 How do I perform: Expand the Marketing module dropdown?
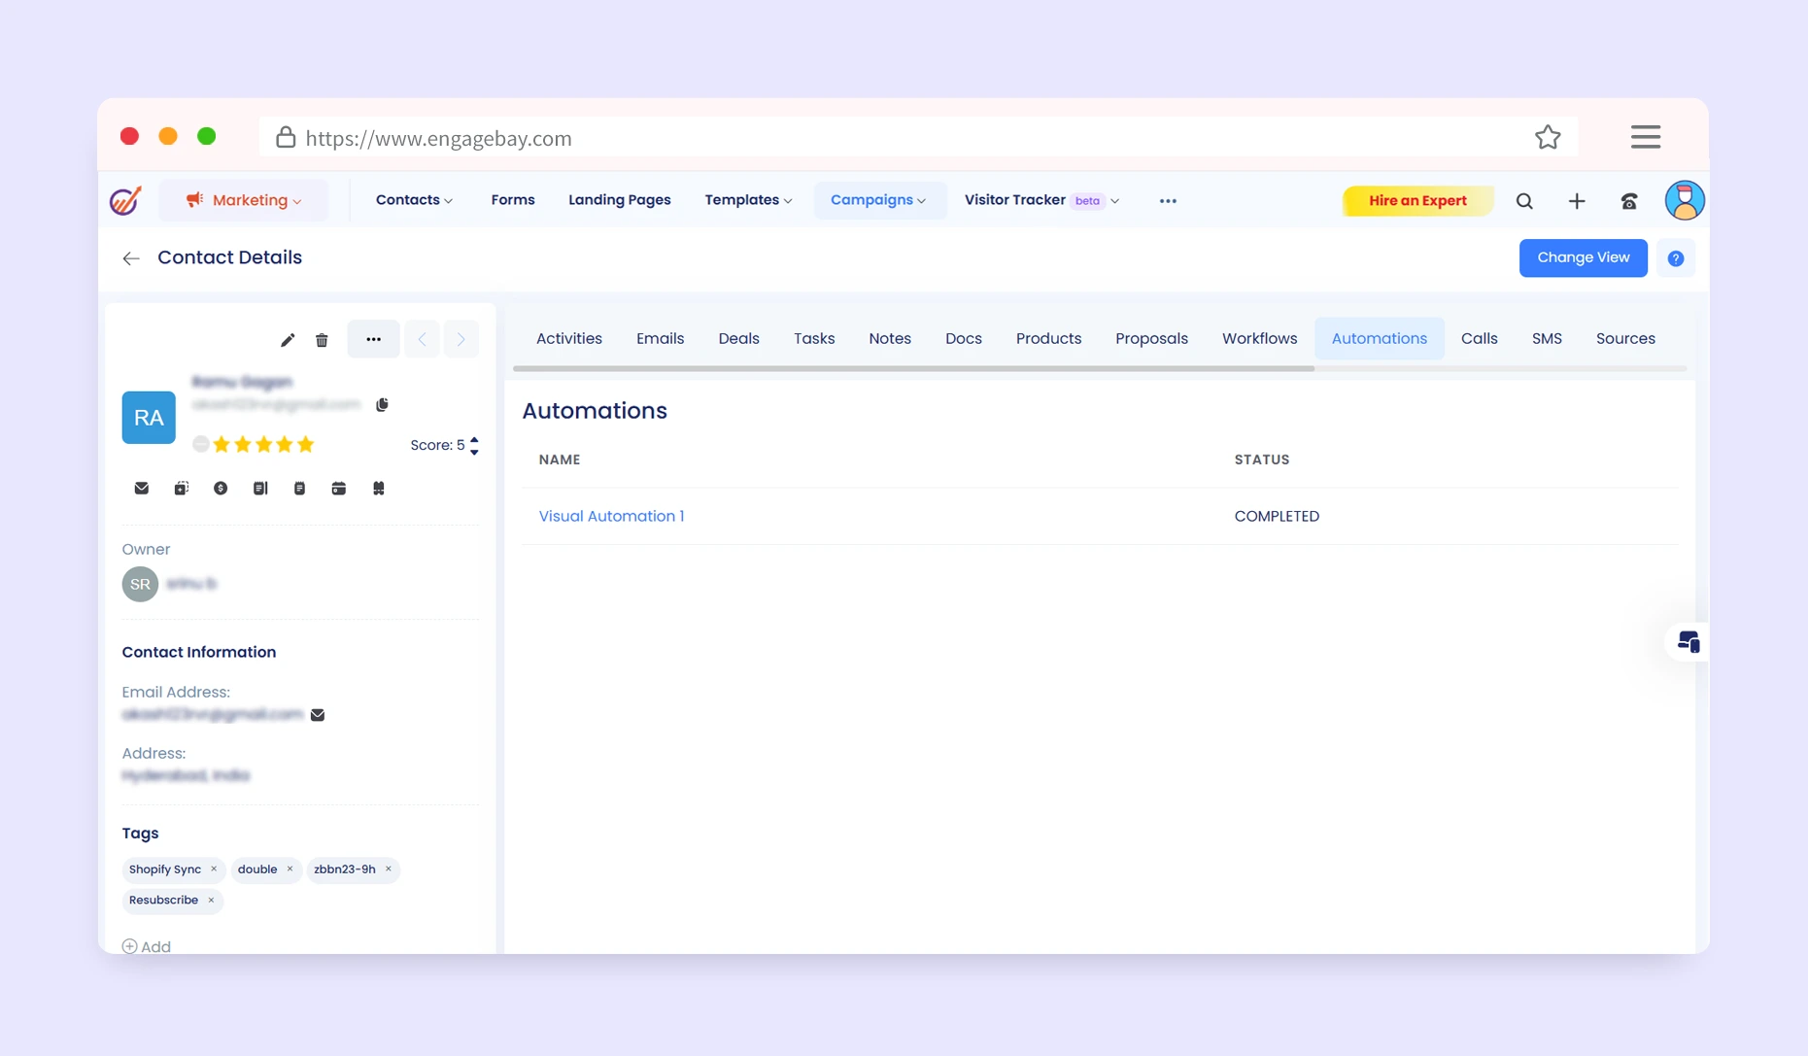point(245,200)
